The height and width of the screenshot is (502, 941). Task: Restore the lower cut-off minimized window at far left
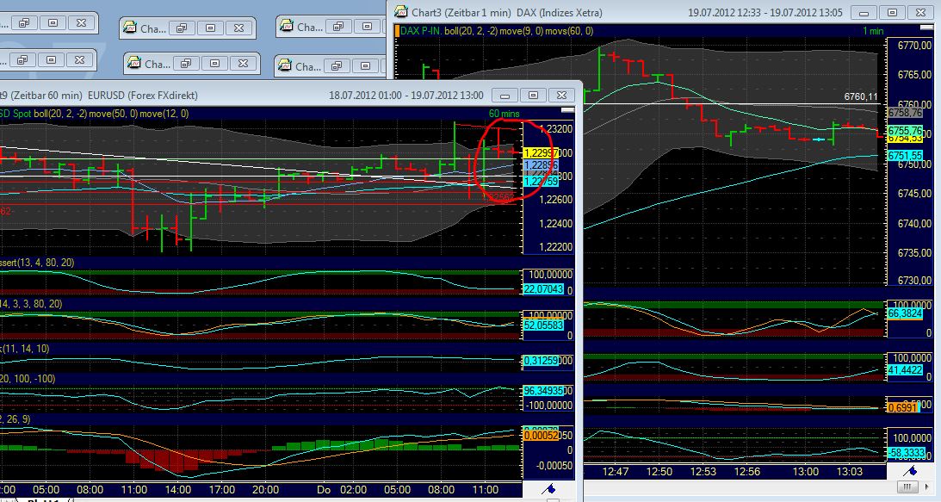22,59
